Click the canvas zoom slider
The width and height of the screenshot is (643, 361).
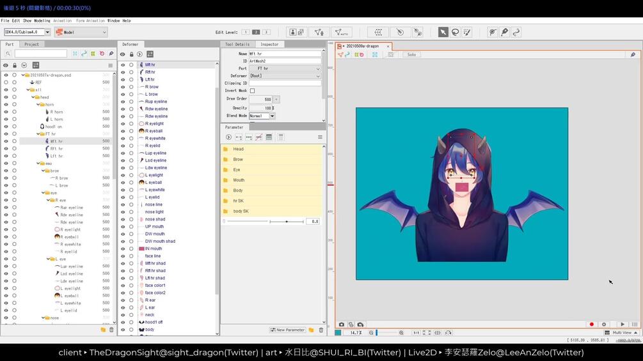(385, 333)
